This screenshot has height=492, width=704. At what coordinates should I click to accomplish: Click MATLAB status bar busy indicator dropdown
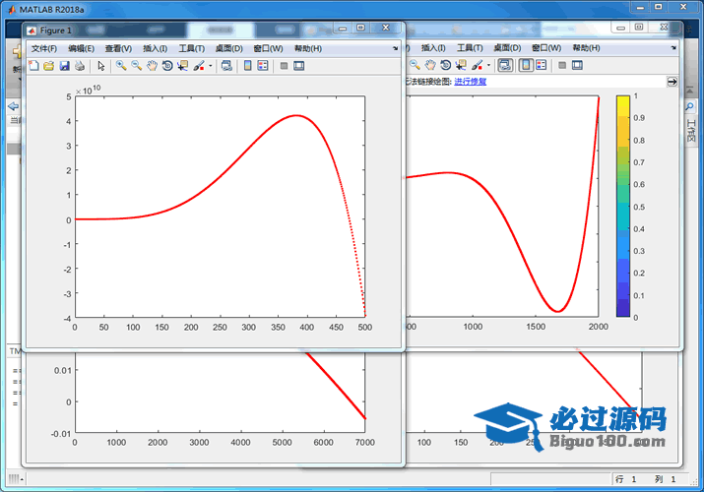coord(16,479)
